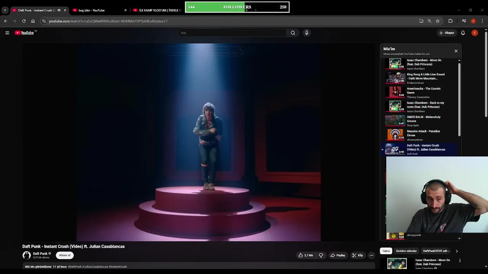
Task: Open Chrome three-dot menu
Action: 482,21
